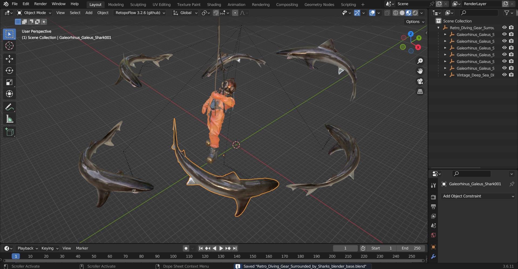The width and height of the screenshot is (518, 269).
Task: Open Add Object Constraint dropdown
Action: click(x=478, y=196)
